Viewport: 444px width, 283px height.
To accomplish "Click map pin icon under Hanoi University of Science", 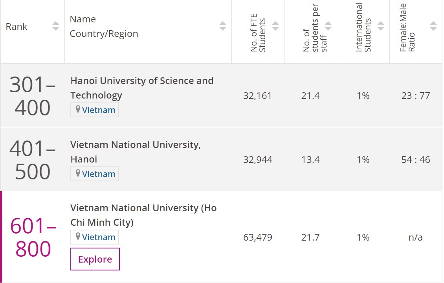I will [x=78, y=110].
